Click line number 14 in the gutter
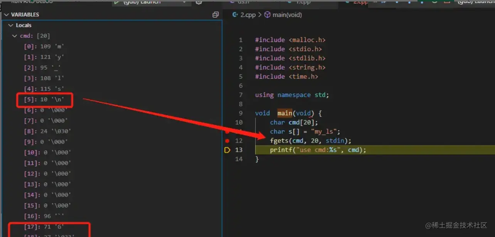Screen dimensions: 495x237 coord(239,159)
